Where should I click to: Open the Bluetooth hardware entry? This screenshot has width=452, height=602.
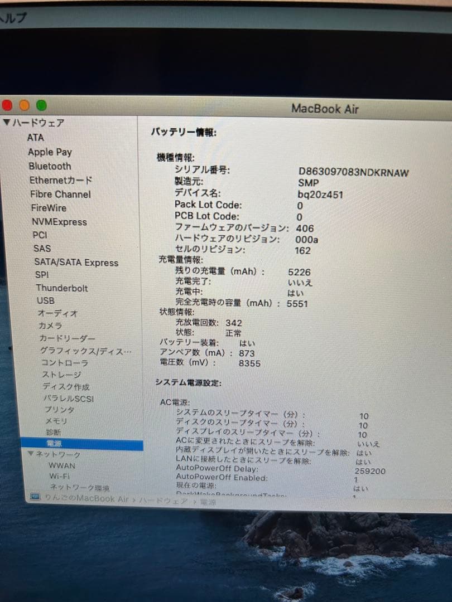[x=50, y=166]
